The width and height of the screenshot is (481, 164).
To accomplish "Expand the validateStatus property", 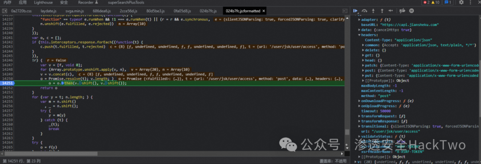I will [x=360, y=136].
